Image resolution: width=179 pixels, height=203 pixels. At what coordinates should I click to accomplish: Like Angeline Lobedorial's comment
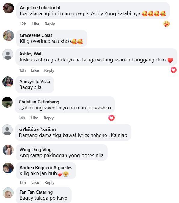35,24
